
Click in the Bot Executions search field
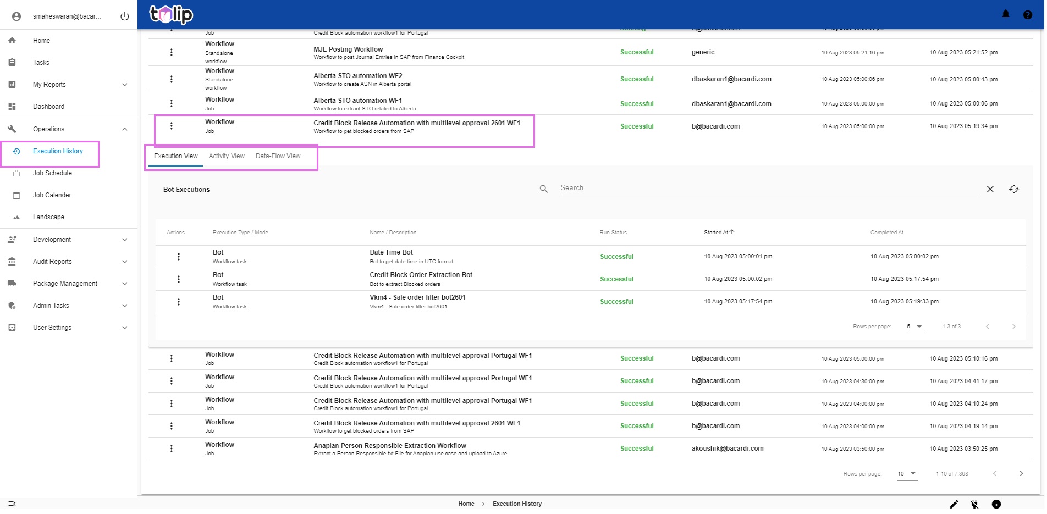(769, 188)
